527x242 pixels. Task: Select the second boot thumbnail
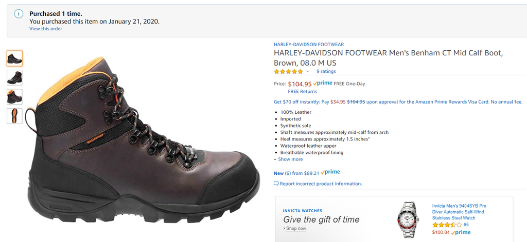point(14,77)
